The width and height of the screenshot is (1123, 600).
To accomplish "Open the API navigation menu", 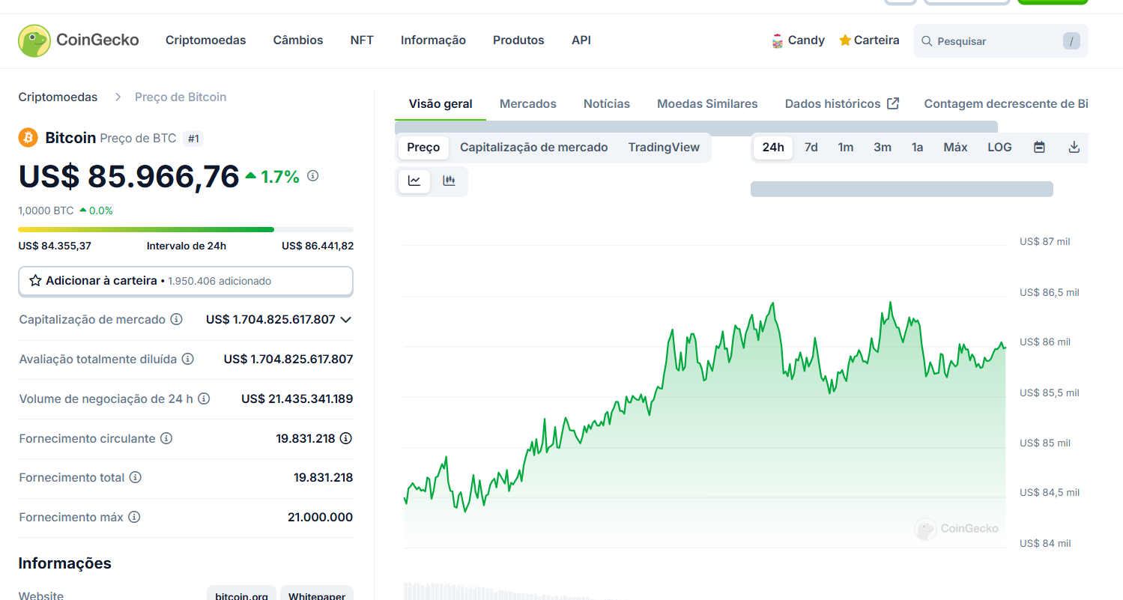I will [x=581, y=40].
